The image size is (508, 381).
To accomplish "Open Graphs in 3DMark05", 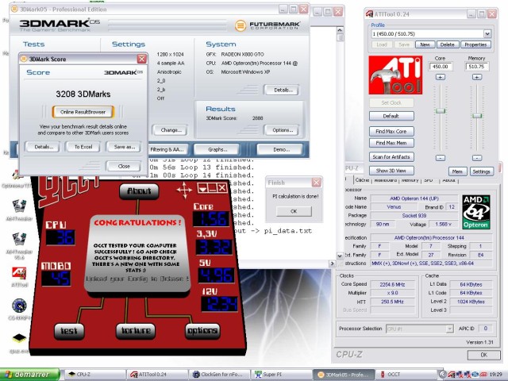I will pos(217,149).
